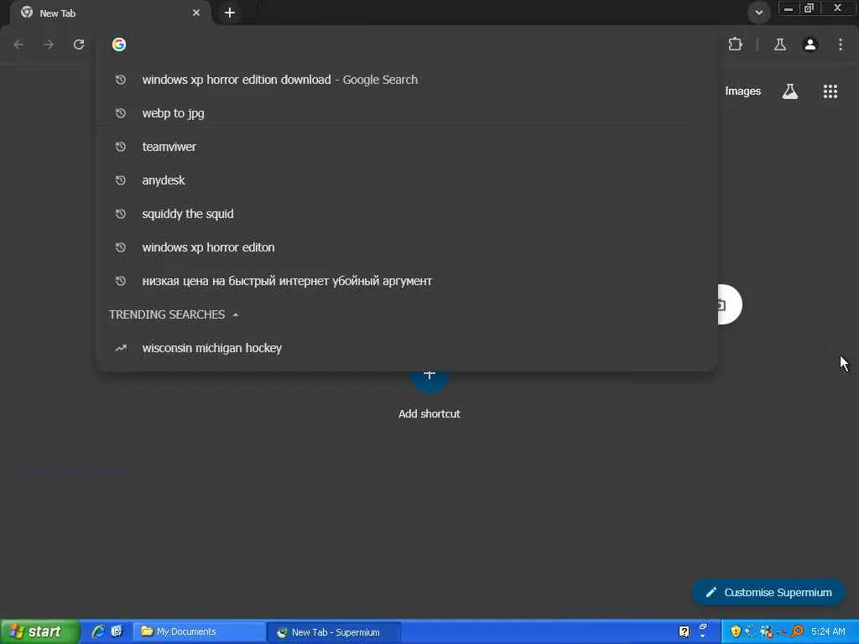This screenshot has width=859, height=644.
Task: Open the three-dot browser menu
Action: click(841, 44)
